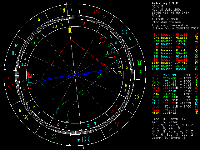The height and width of the screenshot is (150, 200).
Task: Click house number 10 on the wheel
Action: point(54,27)
